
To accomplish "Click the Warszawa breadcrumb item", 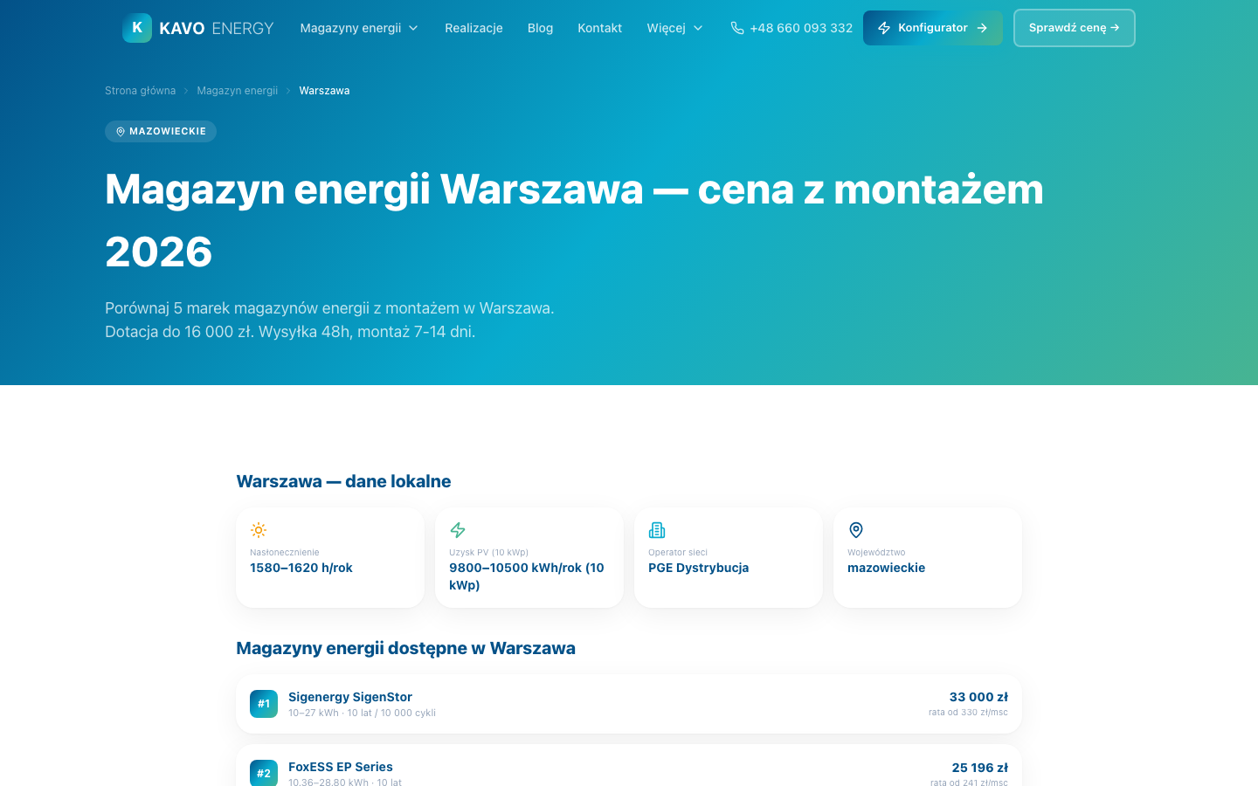I will (324, 91).
